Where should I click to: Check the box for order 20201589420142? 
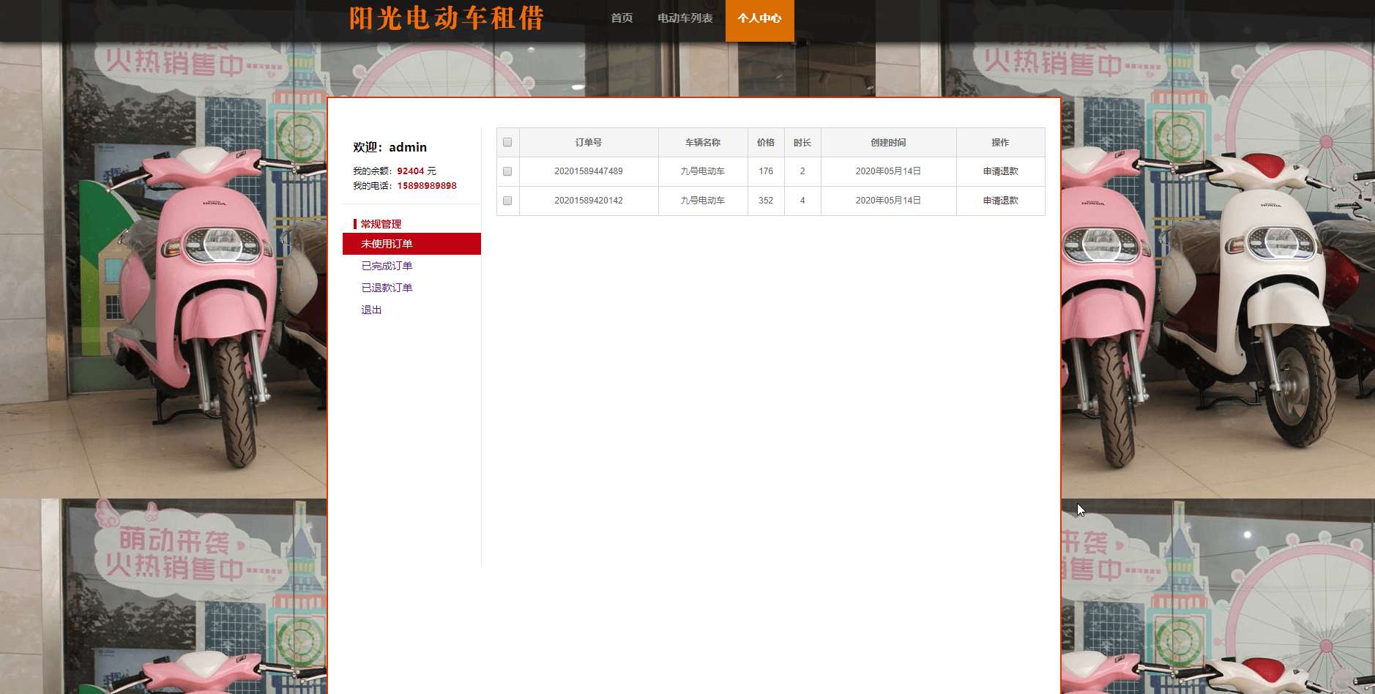click(507, 201)
